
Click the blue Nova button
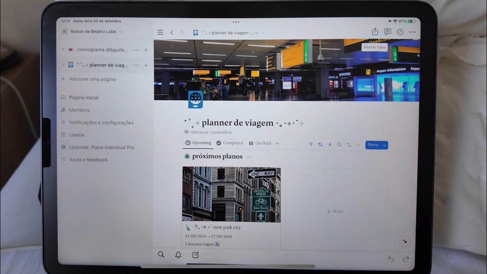(373, 145)
